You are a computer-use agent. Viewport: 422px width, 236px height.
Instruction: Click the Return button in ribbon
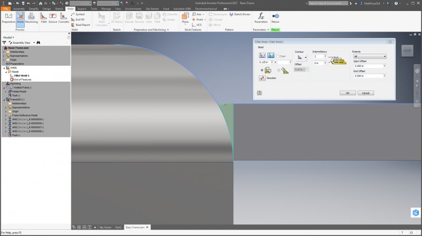(275, 18)
